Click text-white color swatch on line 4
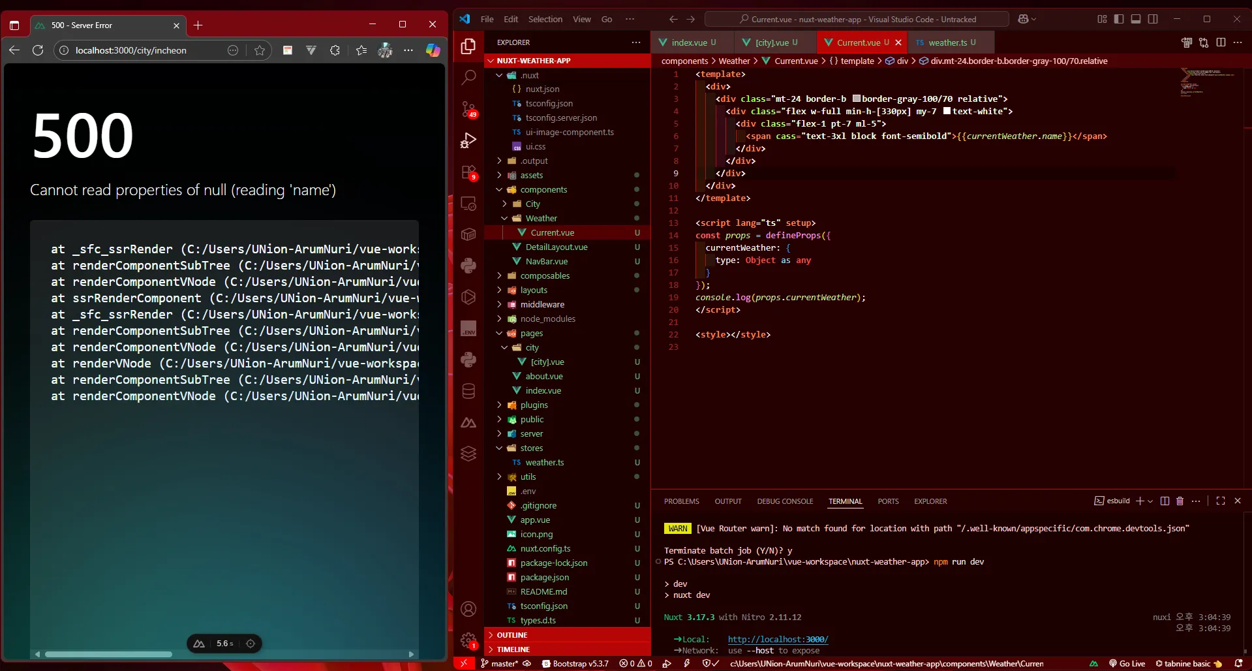 pyautogui.click(x=947, y=111)
